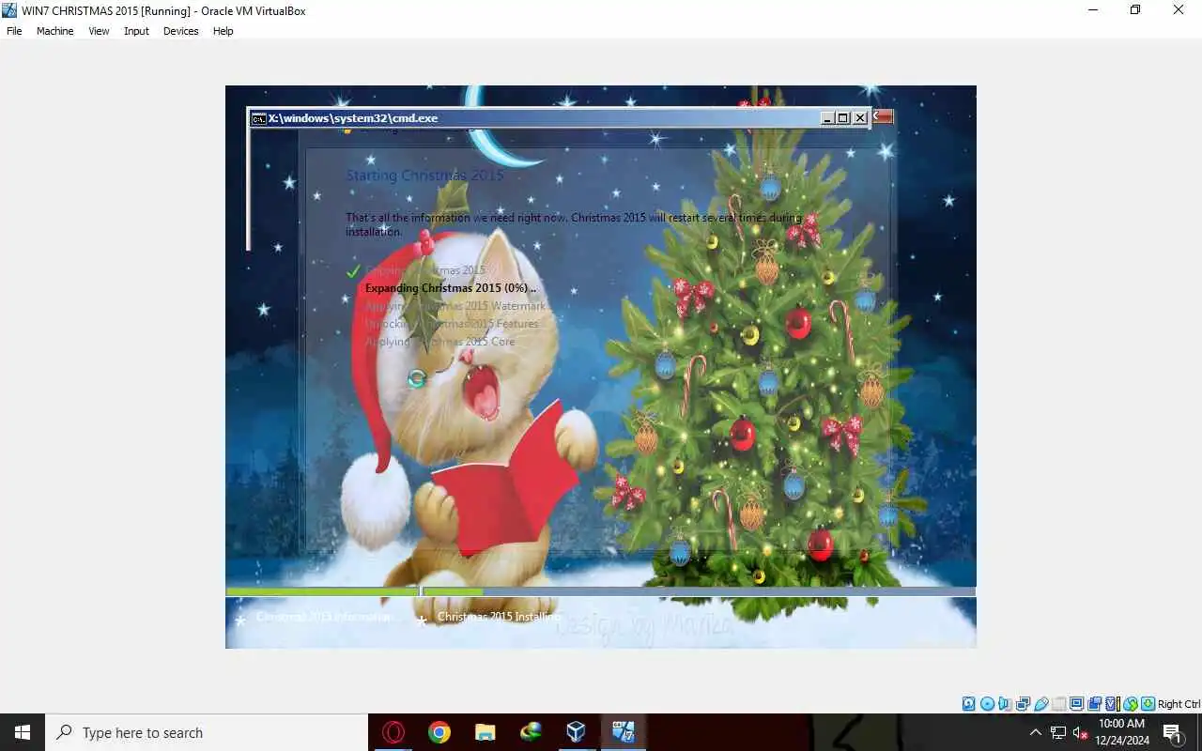Open the clock showing 10:00 AM
The height and width of the screenshot is (751, 1202).
click(x=1121, y=732)
